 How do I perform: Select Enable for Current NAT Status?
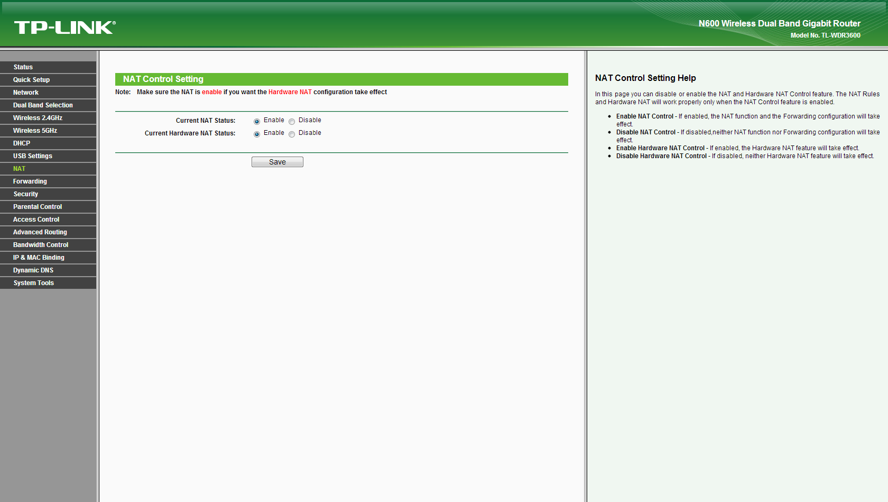[257, 122]
